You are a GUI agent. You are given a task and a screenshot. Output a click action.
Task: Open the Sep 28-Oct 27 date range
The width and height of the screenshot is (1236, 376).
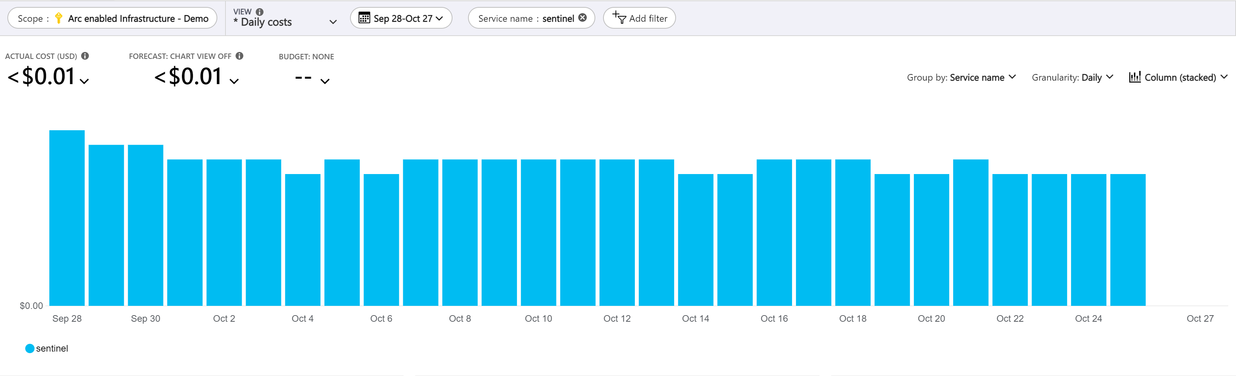pos(401,18)
